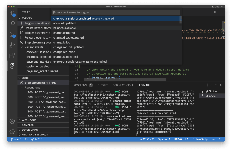Viewport: 232px width, 151px height.
Task: Select account.updated from event list
Action: pyautogui.click(x=115, y=23)
